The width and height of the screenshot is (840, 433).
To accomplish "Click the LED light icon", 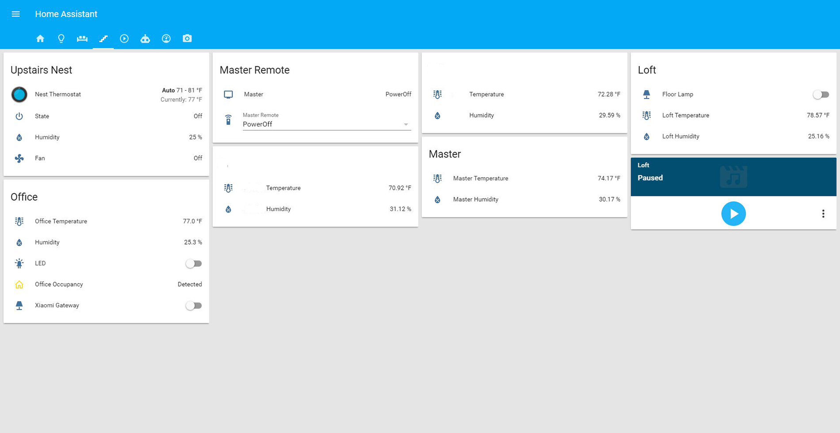I will tap(19, 263).
